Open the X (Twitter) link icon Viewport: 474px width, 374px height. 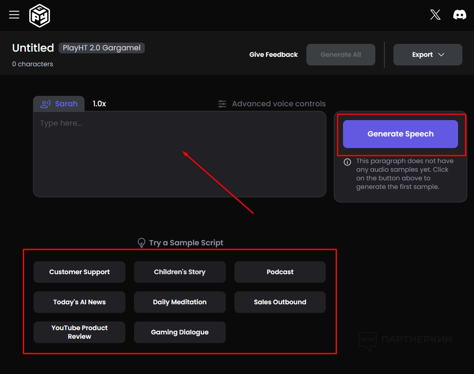click(x=435, y=15)
